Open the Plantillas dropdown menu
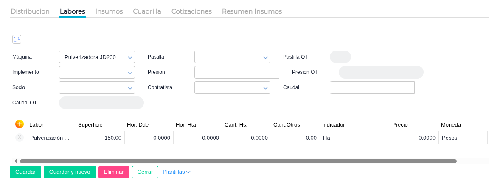The image size is (489, 186). [x=176, y=172]
